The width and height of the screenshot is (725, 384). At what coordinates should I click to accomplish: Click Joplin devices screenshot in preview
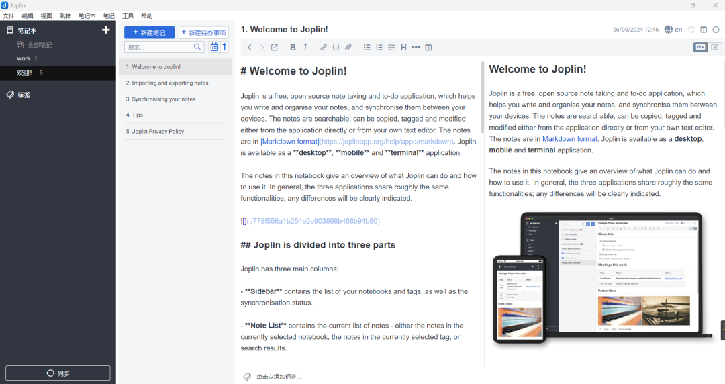(x=602, y=278)
